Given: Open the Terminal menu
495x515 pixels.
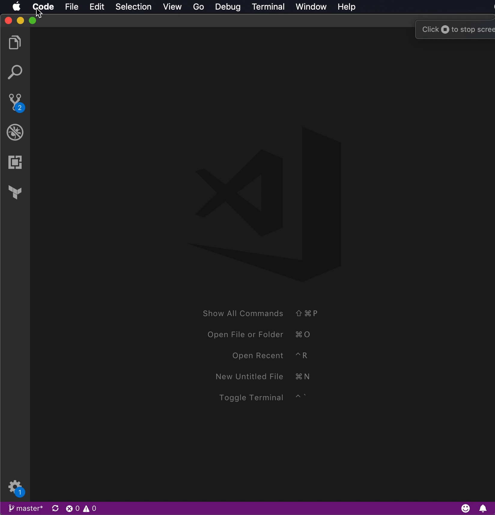Looking at the screenshot, I should click(x=268, y=7).
